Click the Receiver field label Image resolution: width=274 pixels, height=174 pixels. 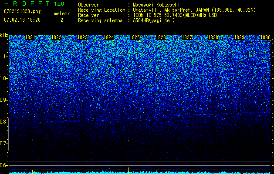[88, 15]
